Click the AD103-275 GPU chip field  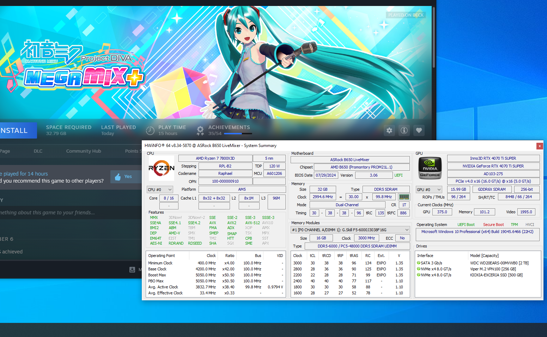(493, 174)
